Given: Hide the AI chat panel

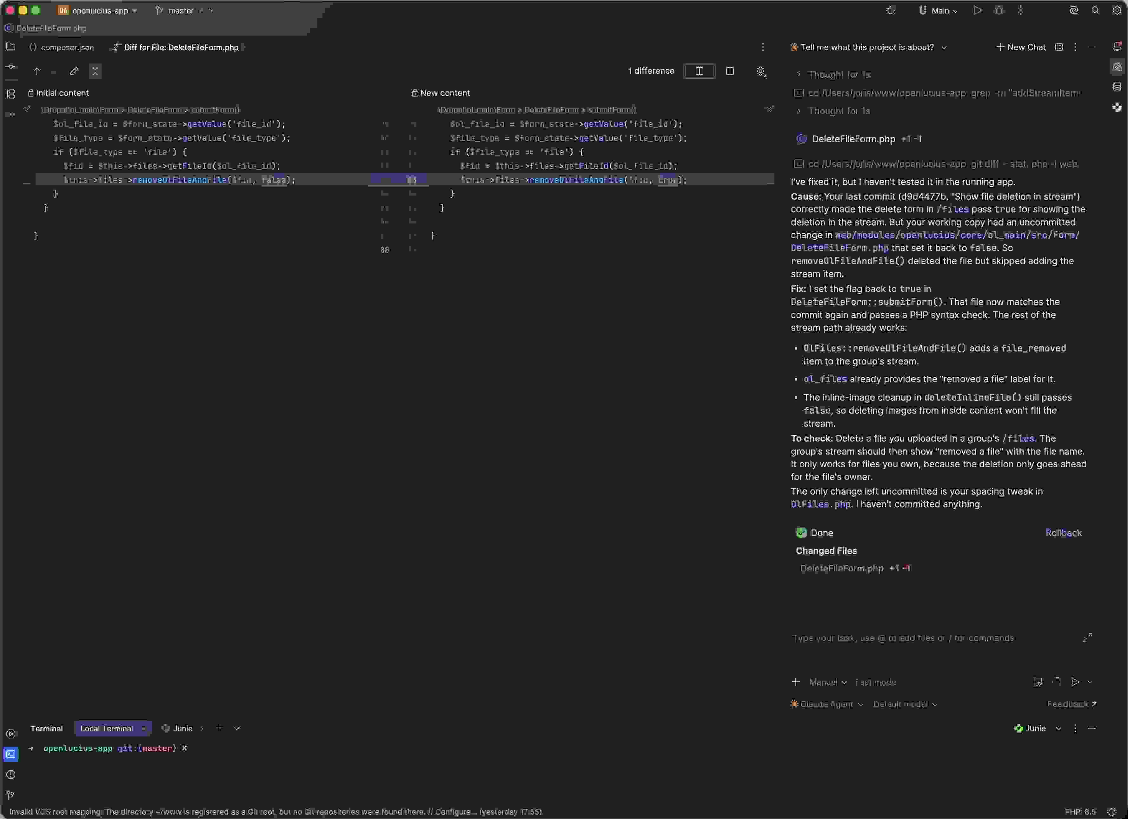Looking at the screenshot, I should point(1092,47).
